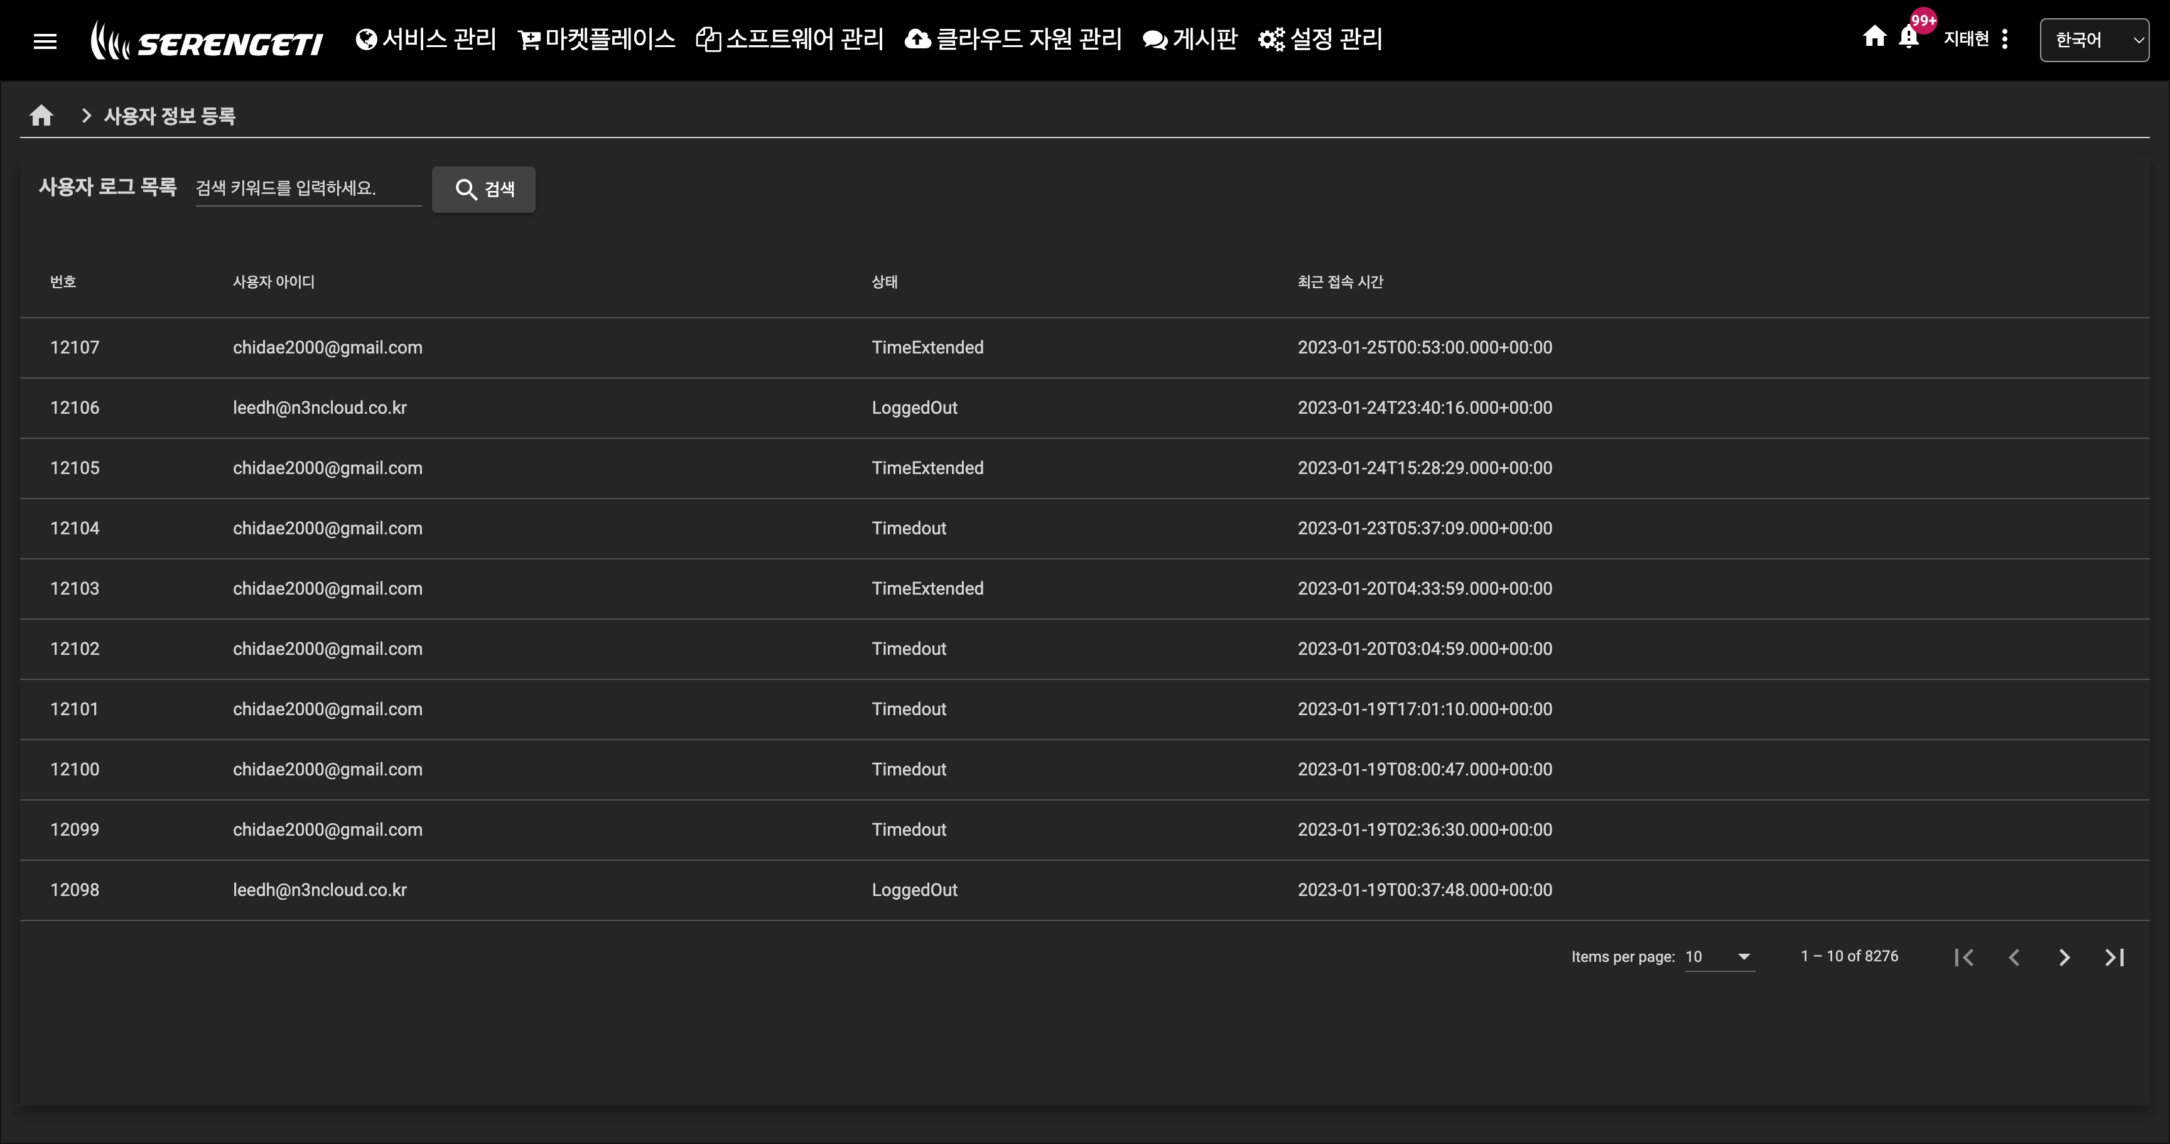Viewport: 2170px width, 1144px height.
Task: Open the 클라우드 자원 관리 menu
Action: coord(1013,39)
